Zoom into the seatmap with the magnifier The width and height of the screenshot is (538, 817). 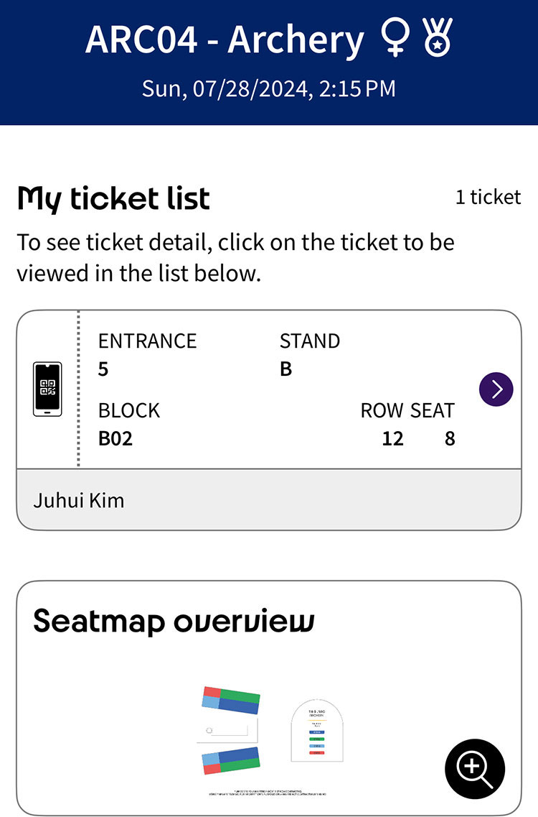pos(475,769)
